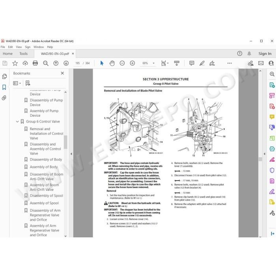Open Export PDF tool in right pane

tap(272, 85)
